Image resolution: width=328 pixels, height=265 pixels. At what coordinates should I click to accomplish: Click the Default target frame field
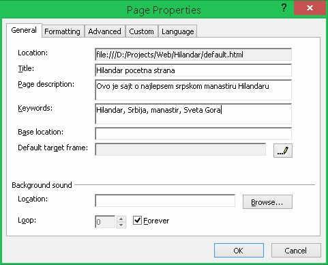pyautogui.click(x=181, y=150)
